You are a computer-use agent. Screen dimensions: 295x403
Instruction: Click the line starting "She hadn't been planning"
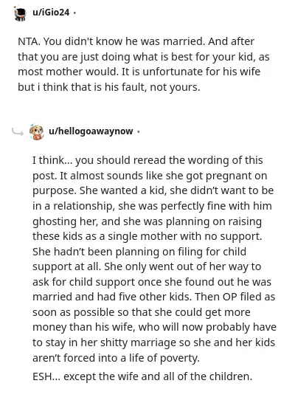(139, 252)
